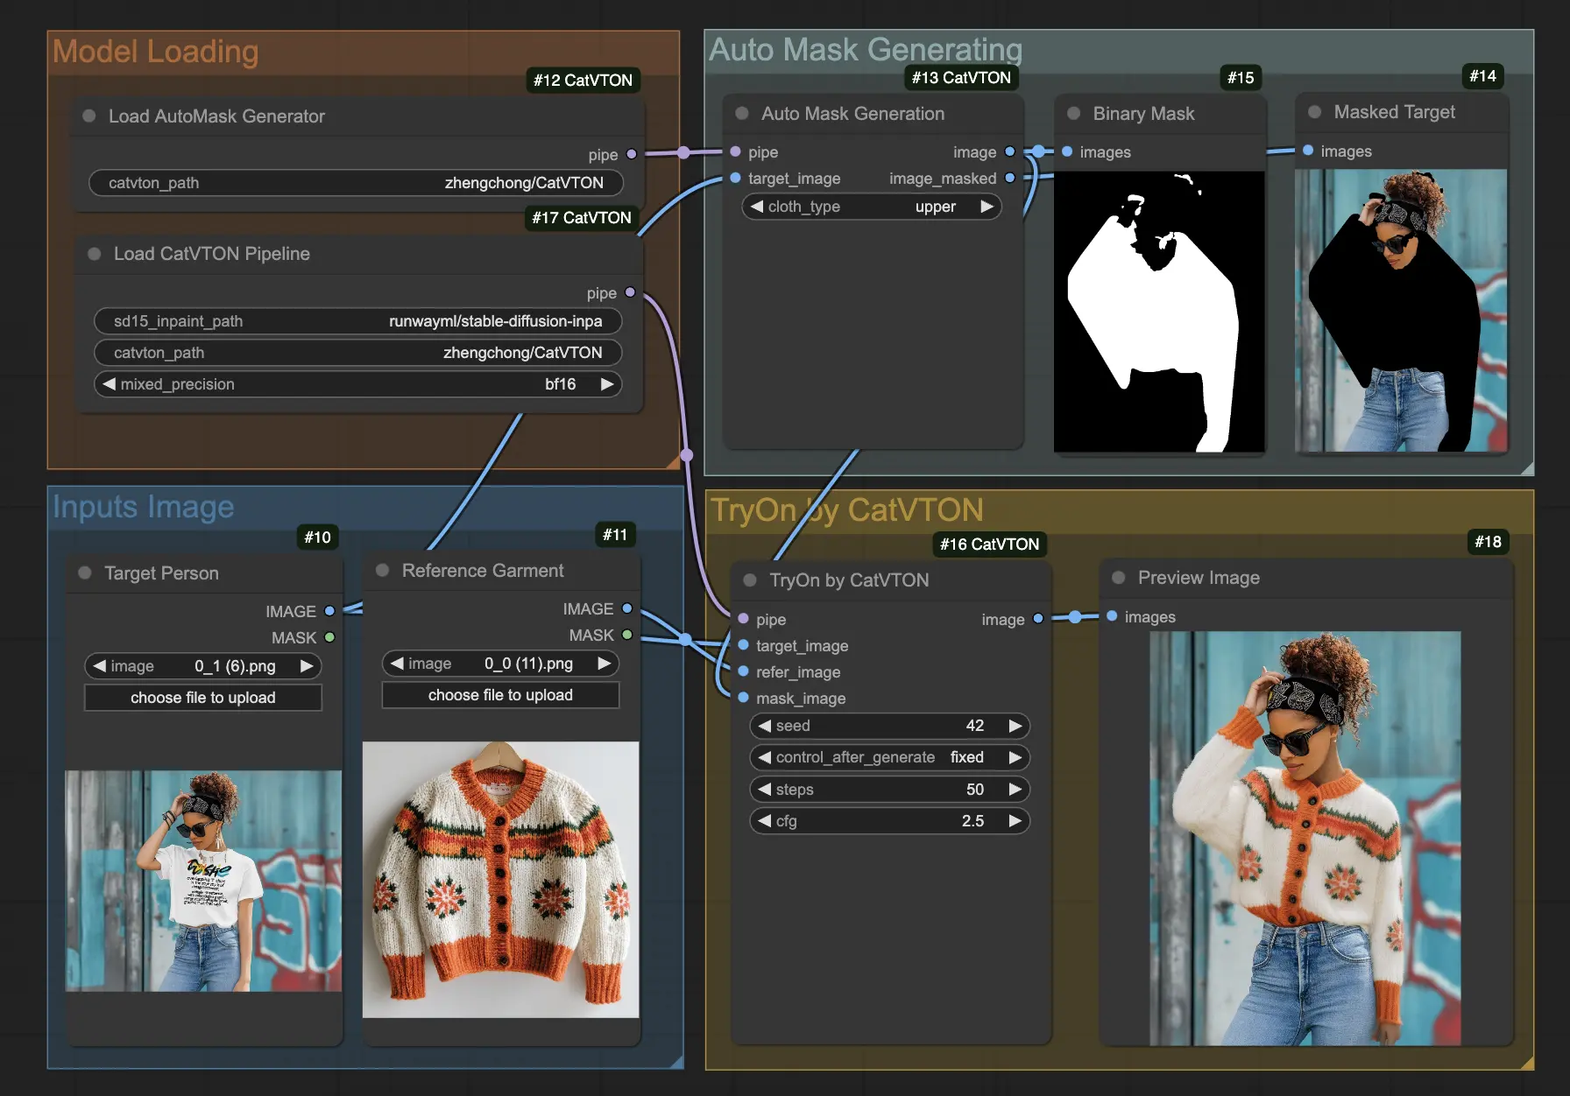The image size is (1570, 1096).
Task: Click the target_image input socket on Auto Mask Generation
Action: point(736,178)
